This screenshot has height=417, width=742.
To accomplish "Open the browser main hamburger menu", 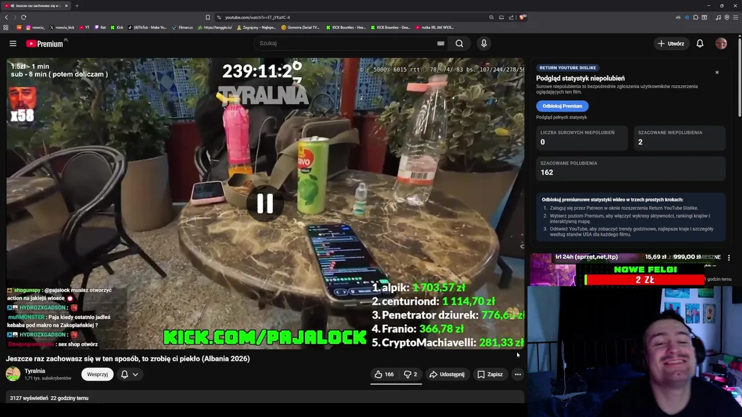I will point(736,17).
